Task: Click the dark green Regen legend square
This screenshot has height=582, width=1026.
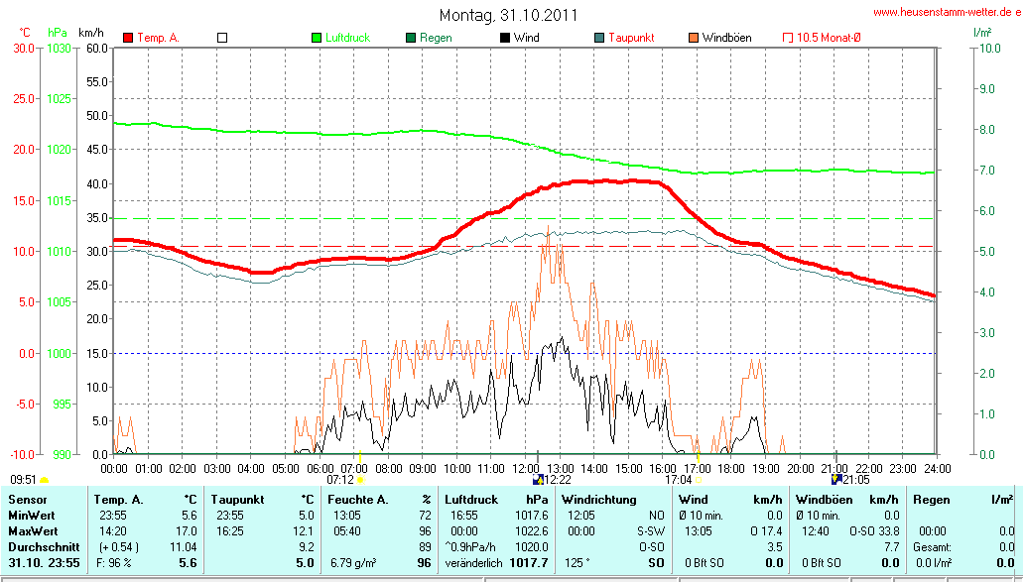Action: point(411,38)
